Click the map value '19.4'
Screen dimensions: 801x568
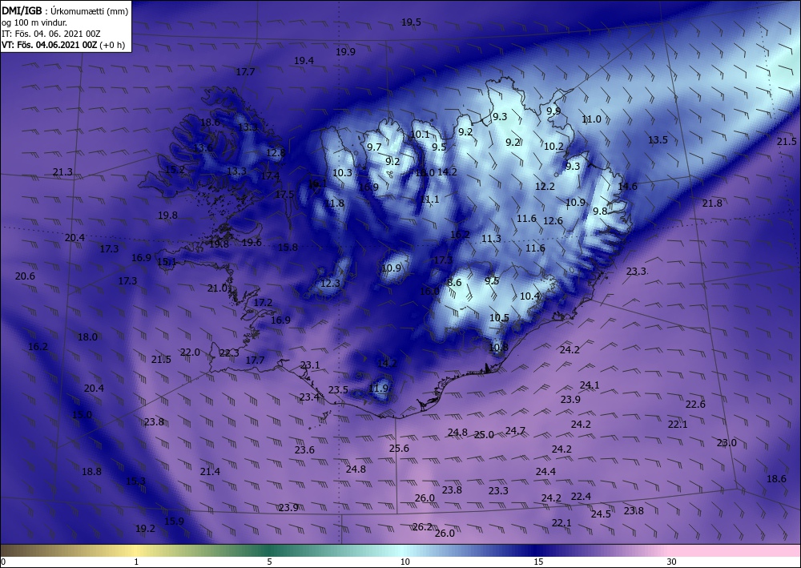pyautogui.click(x=304, y=61)
